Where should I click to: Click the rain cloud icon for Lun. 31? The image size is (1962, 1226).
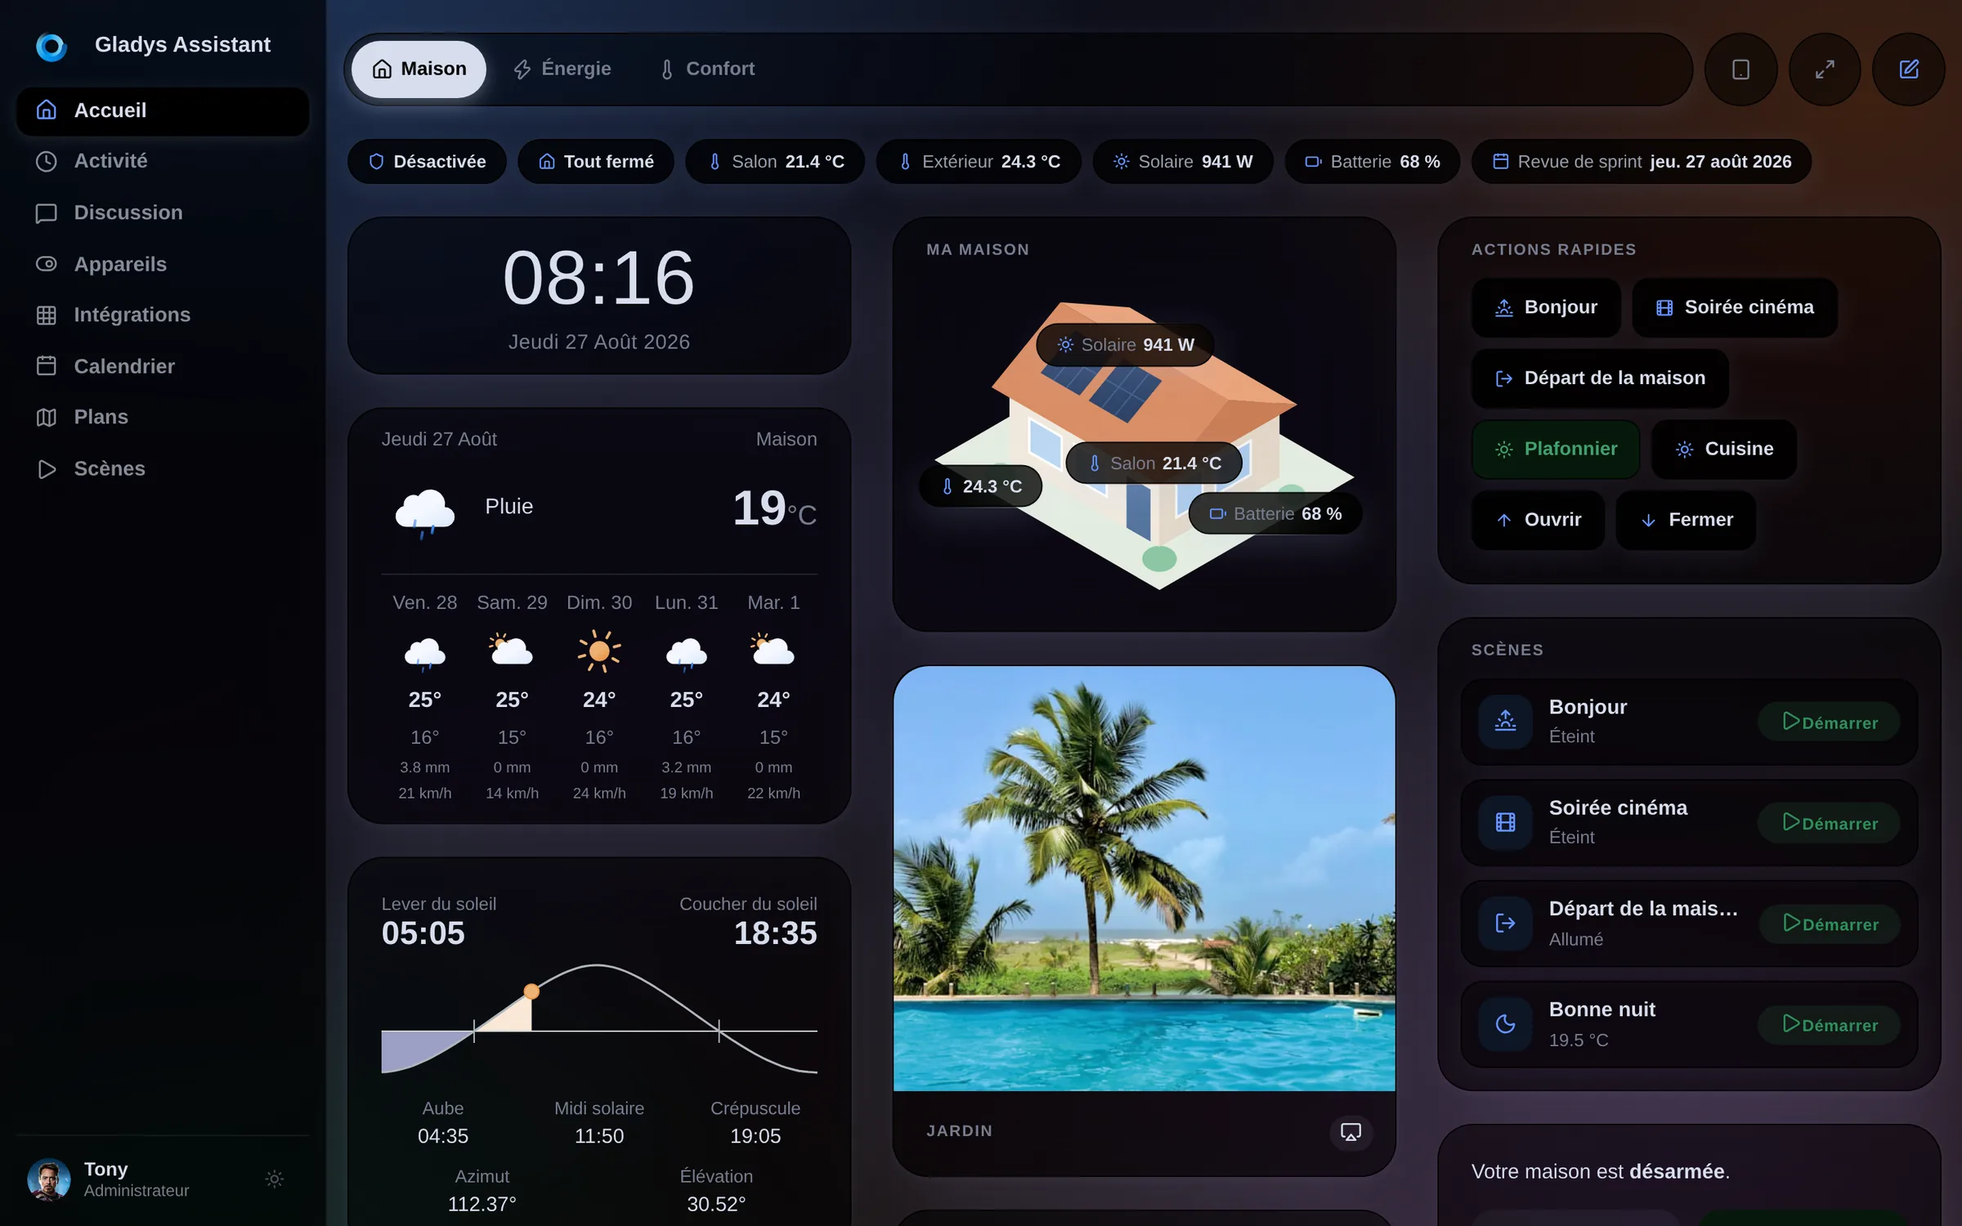click(687, 653)
